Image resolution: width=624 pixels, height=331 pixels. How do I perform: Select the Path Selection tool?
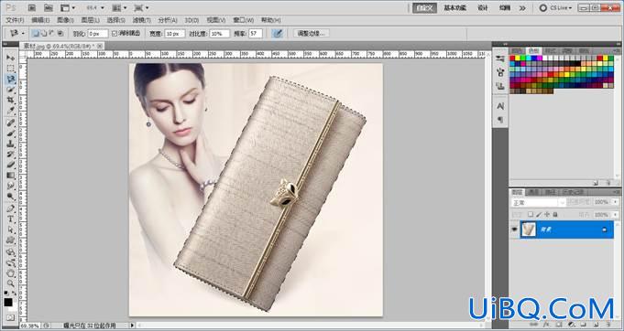[x=11, y=230]
